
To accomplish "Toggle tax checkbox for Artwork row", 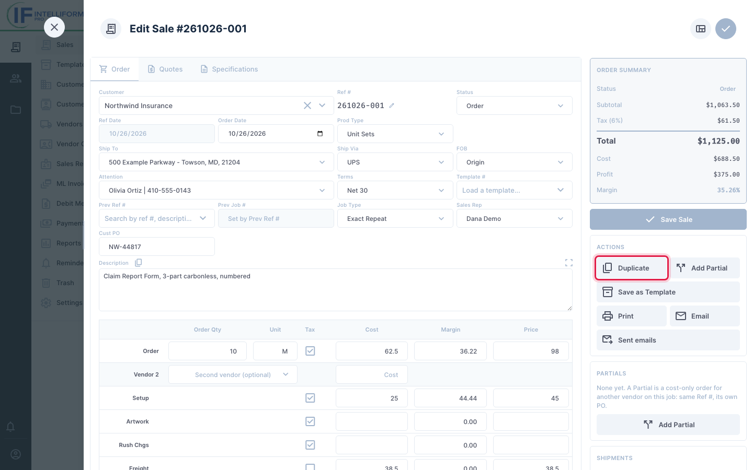I will click(310, 421).
